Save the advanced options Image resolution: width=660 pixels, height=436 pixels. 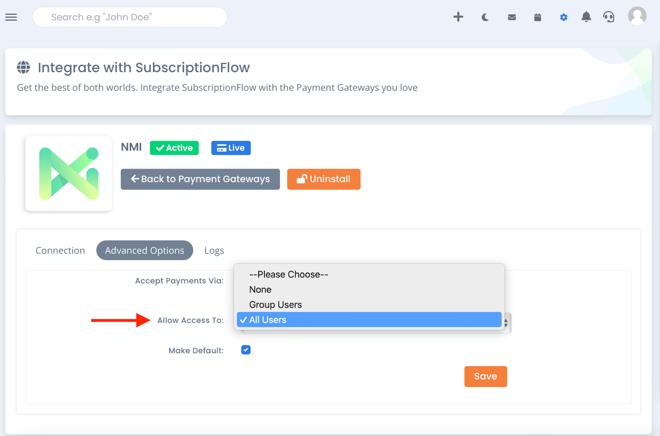coord(486,376)
